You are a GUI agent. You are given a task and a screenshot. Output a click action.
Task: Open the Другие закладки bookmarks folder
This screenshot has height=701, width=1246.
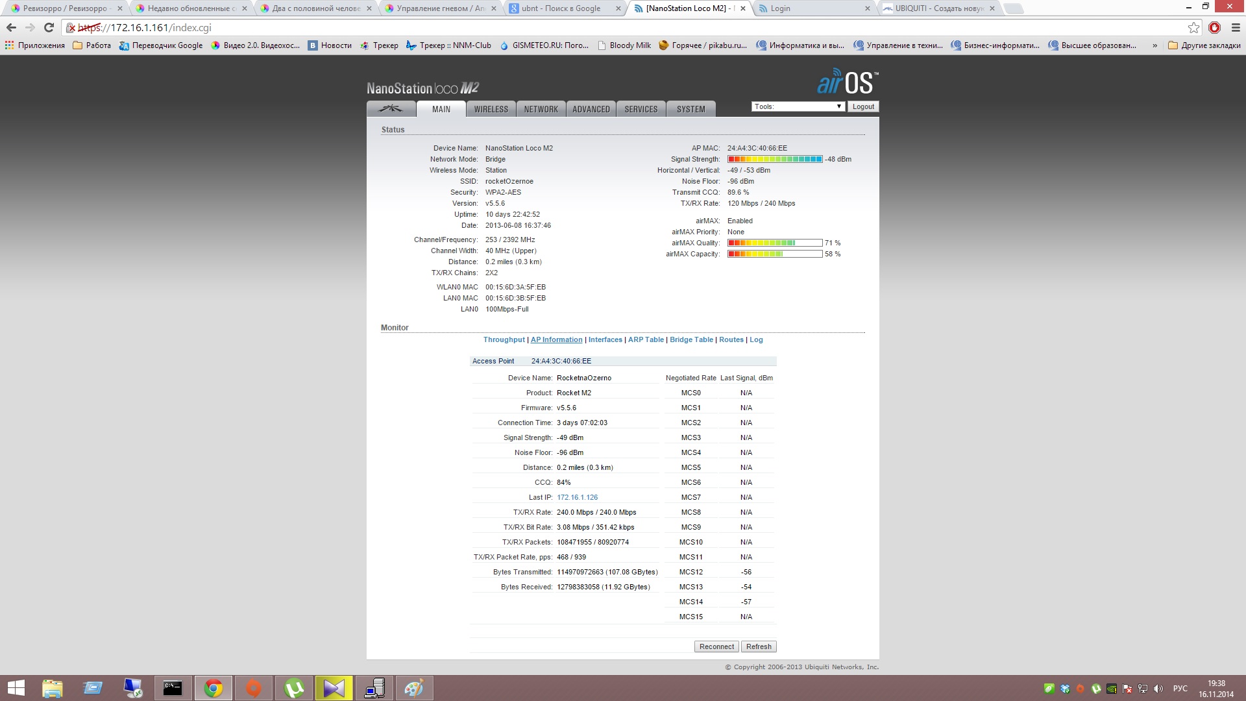1204,45
